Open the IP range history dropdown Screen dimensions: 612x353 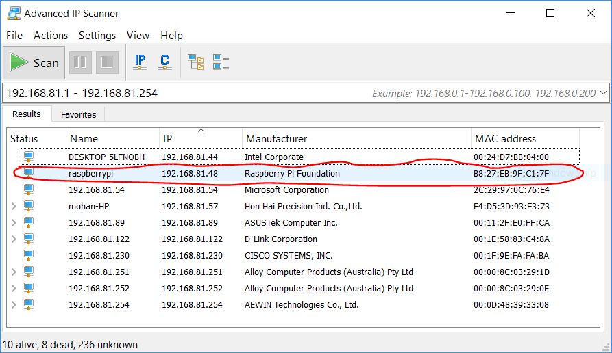(x=603, y=93)
